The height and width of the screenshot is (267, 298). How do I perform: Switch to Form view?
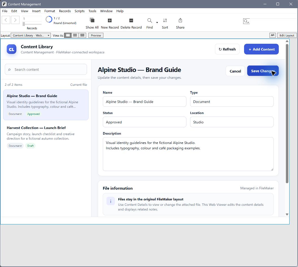[x=68, y=35]
